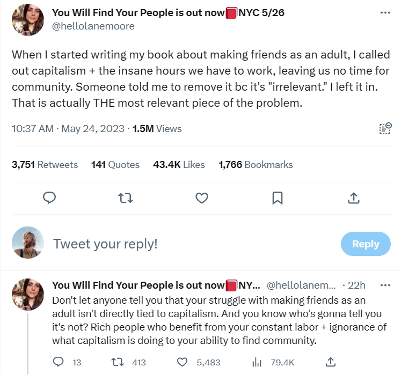Open the three-dot menu on the main tweet
The width and height of the screenshot is (401, 374).
pyautogui.click(x=385, y=12)
